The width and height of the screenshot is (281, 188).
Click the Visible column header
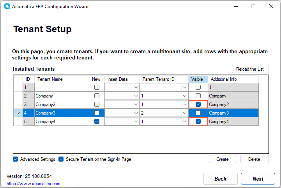pyautogui.click(x=198, y=79)
